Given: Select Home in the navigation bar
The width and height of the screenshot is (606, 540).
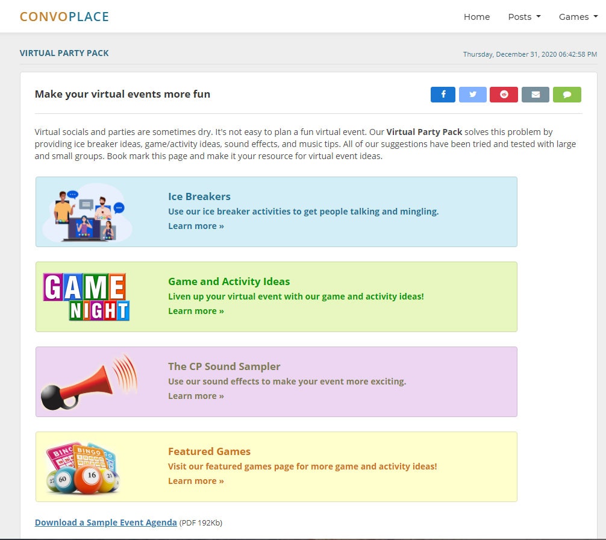Looking at the screenshot, I should (476, 17).
